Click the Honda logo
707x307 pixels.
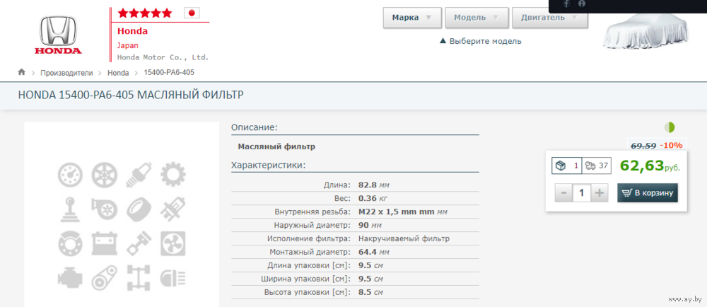point(58,35)
